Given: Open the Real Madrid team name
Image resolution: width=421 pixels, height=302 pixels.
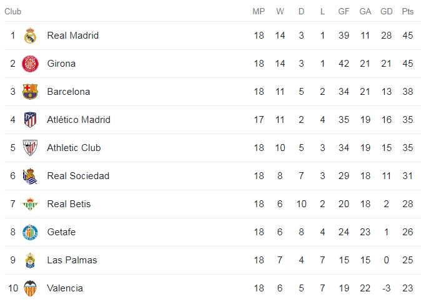Looking at the screenshot, I should click(x=72, y=36).
